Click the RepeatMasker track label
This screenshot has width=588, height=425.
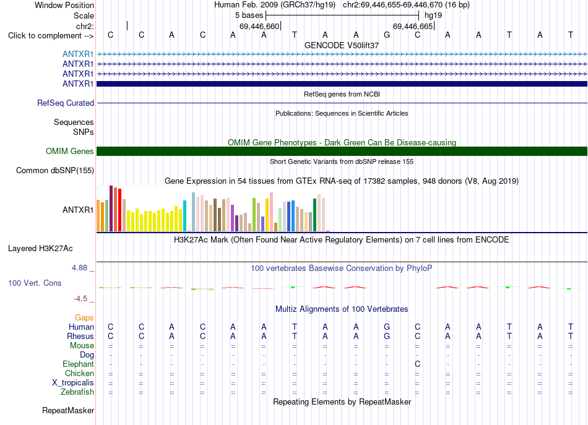[x=68, y=410]
